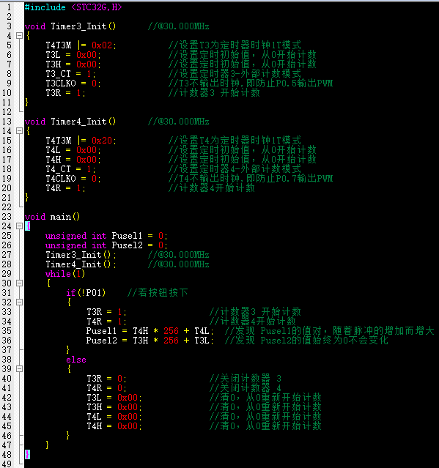
Task: Click 'T4H = 0x00;' on line 45
Action: click(114, 426)
